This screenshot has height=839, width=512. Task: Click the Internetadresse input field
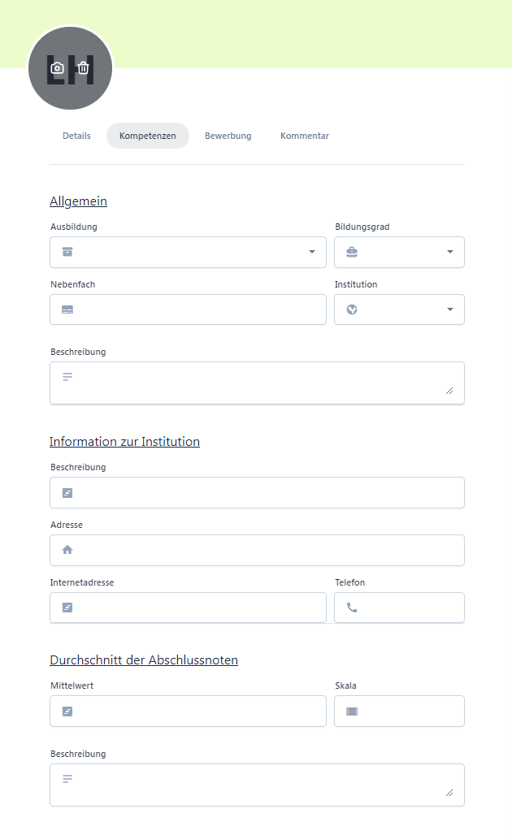pos(188,608)
